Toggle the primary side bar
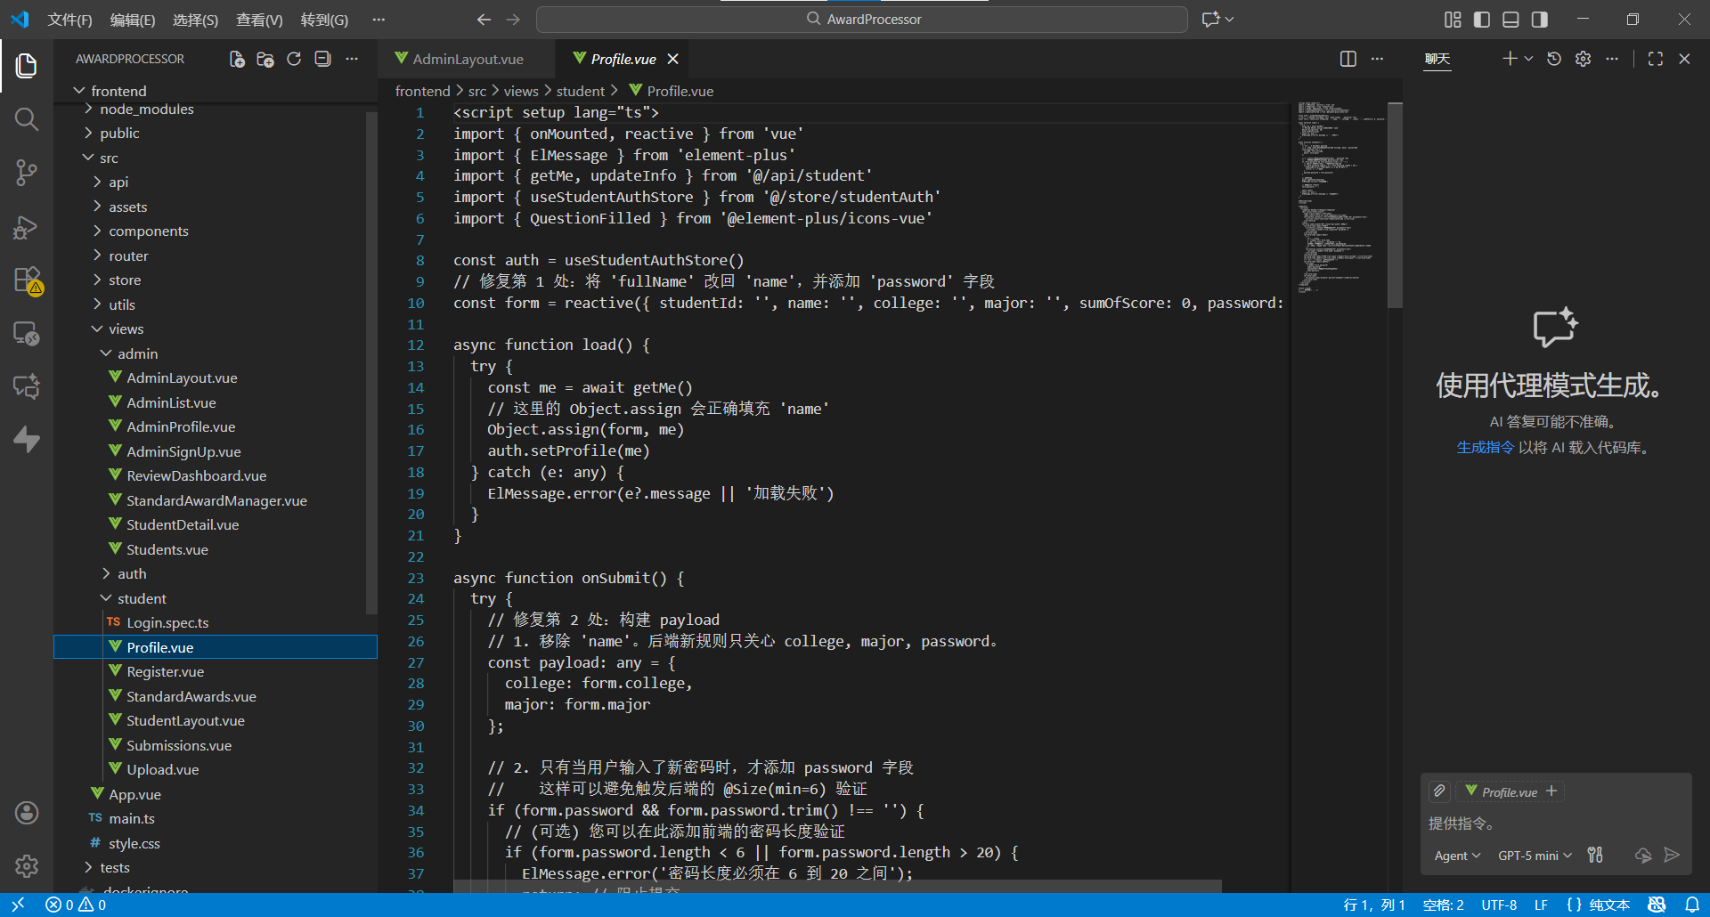Viewport: 1710px width, 917px height. pos(1482,20)
